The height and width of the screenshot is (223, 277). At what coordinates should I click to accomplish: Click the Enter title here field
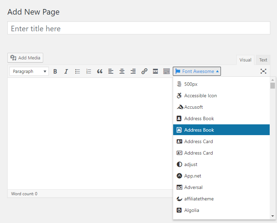point(139,28)
